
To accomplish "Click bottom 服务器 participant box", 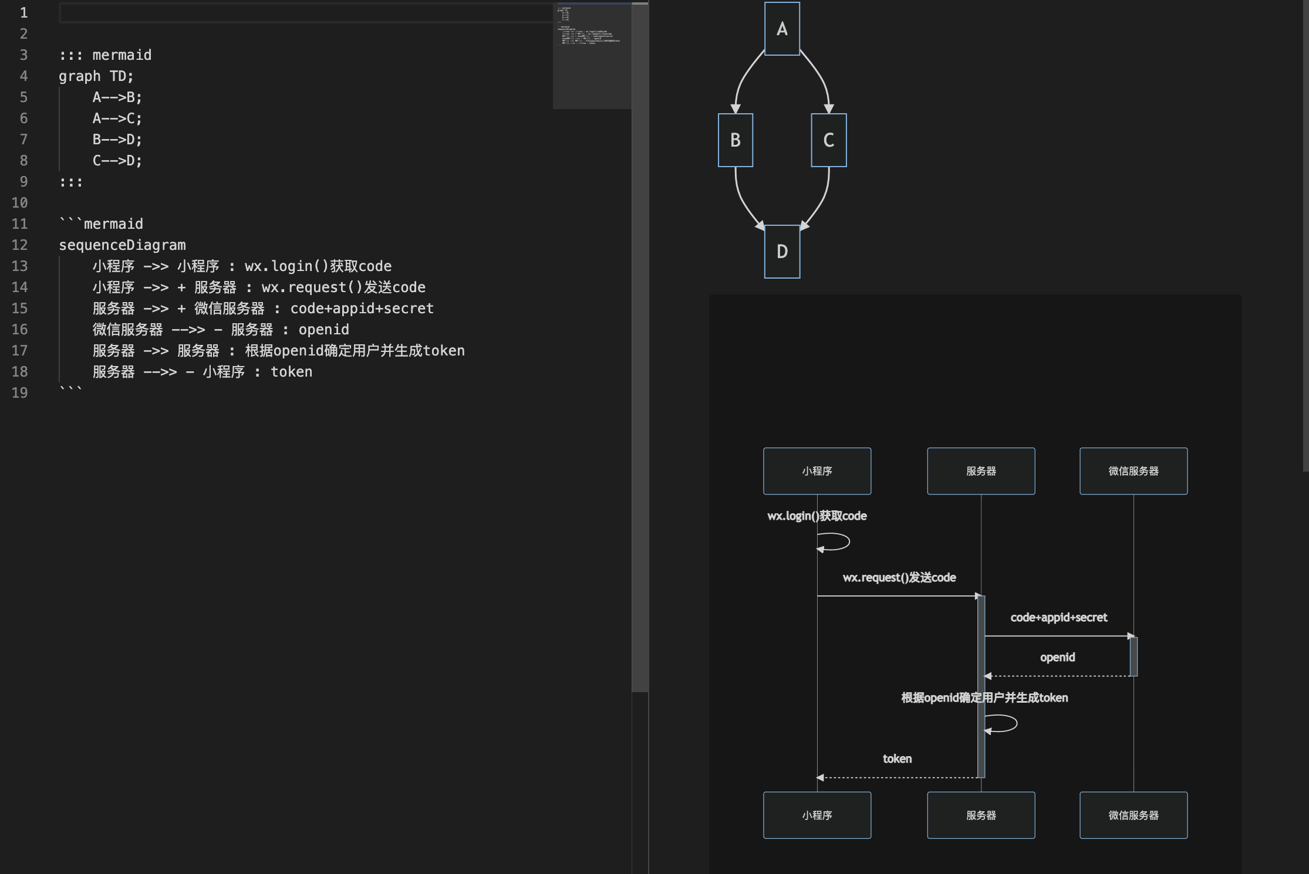I will [x=981, y=815].
